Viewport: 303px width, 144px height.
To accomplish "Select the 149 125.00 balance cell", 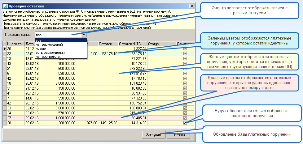I will 108,123.
